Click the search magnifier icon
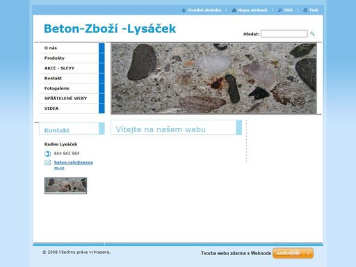Image resolution: width=356 pixels, height=267 pixels. (x=312, y=34)
